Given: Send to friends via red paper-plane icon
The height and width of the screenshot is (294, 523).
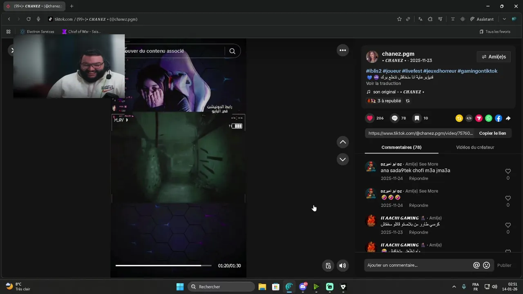Looking at the screenshot, I should pyautogui.click(x=479, y=118).
